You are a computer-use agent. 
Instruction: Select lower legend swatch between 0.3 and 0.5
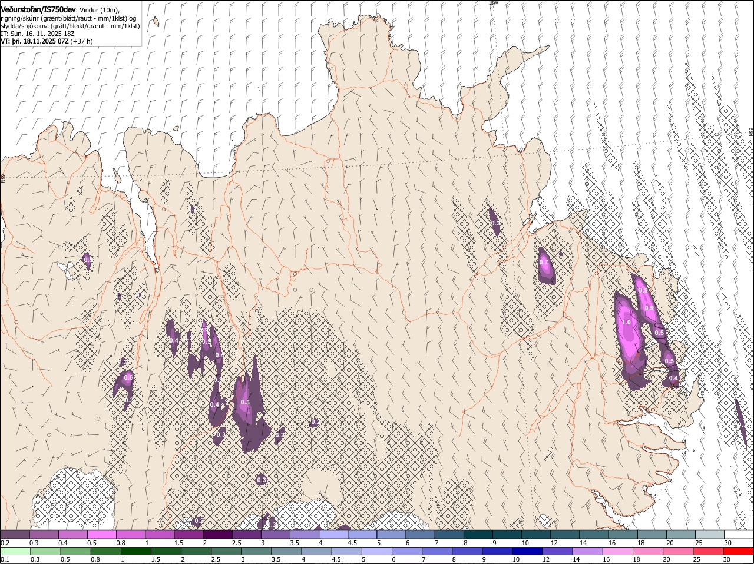click(x=45, y=551)
